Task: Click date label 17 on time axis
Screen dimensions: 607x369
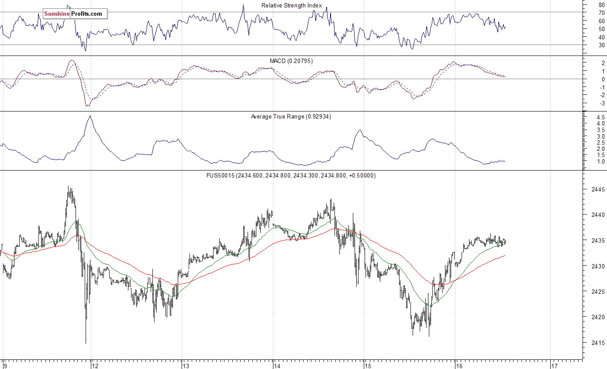Action: coord(554,366)
